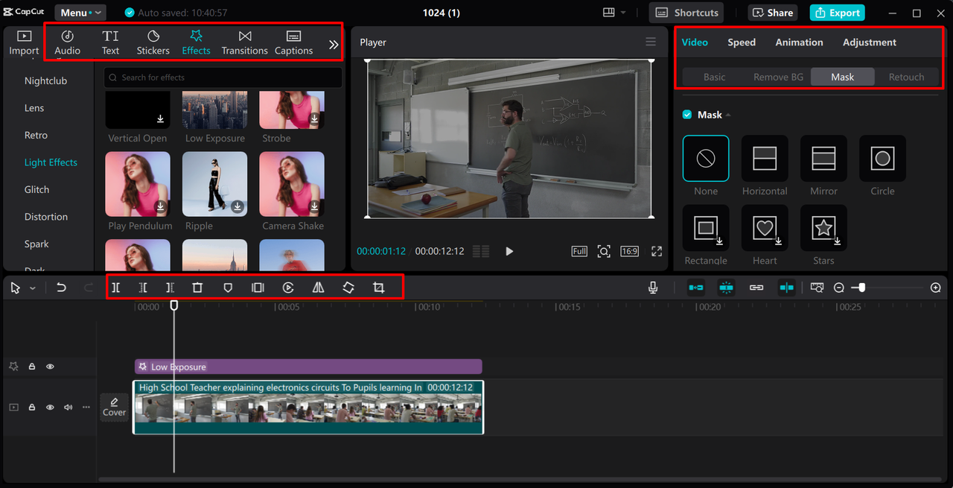Click the player scan-frame icon
953x488 pixels.
(x=604, y=251)
